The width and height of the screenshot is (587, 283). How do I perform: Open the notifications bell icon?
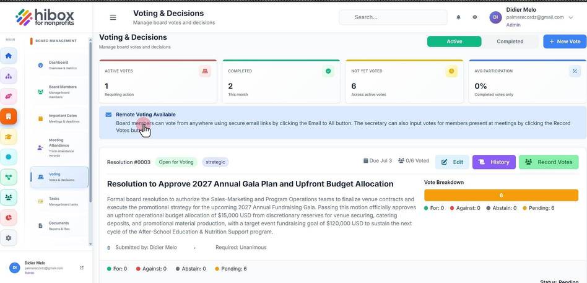point(458,17)
